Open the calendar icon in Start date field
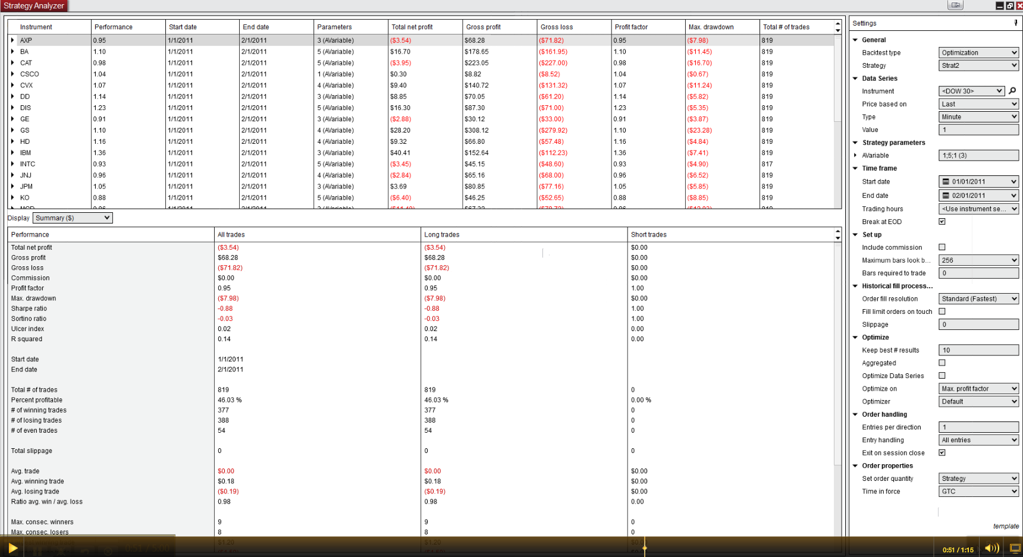 [x=946, y=182]
